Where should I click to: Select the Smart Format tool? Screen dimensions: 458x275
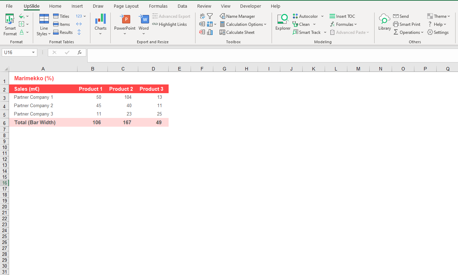9,24
